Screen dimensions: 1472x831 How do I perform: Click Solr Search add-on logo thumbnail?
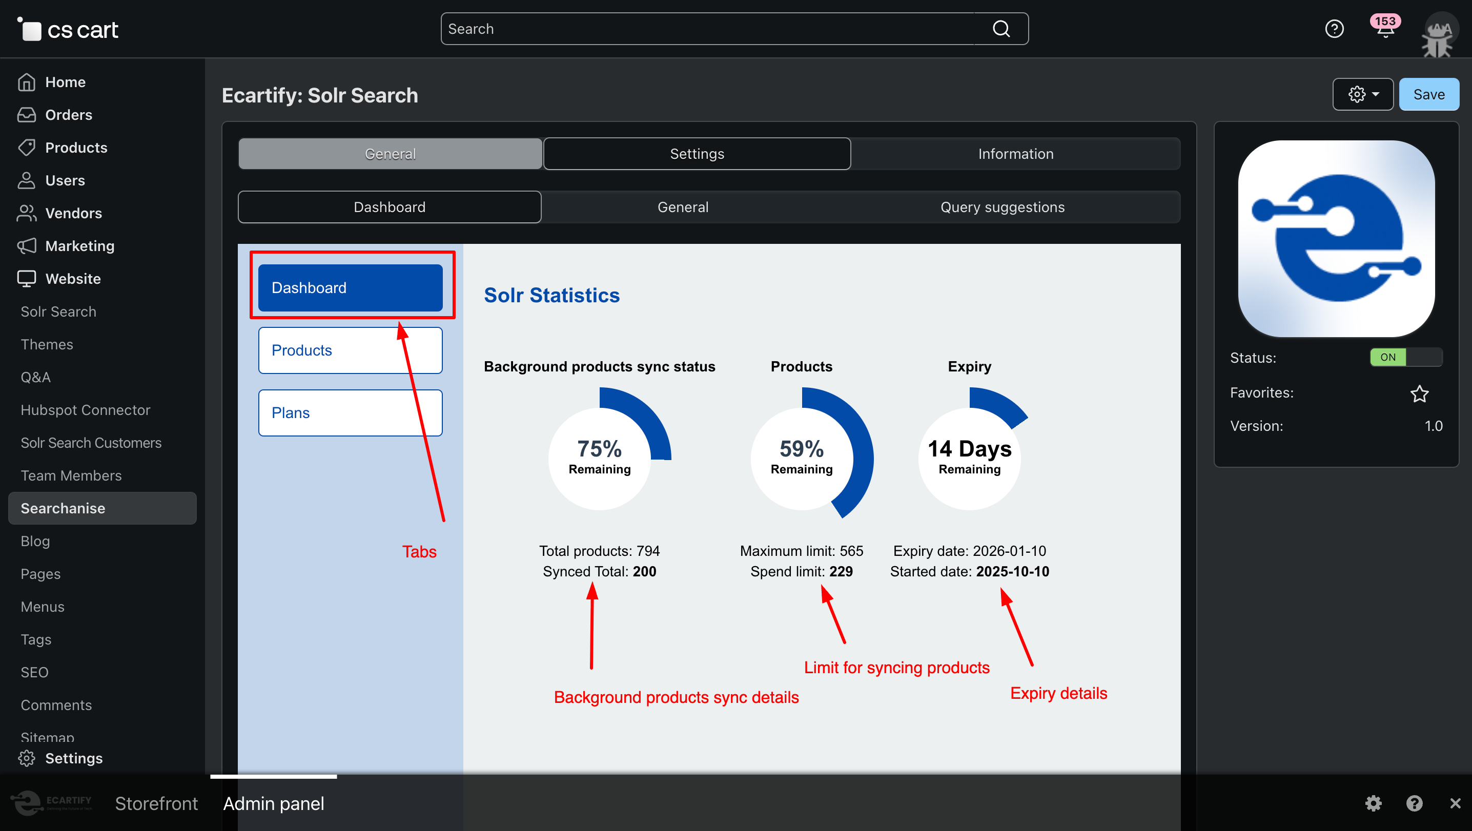tap(1336, 239)
